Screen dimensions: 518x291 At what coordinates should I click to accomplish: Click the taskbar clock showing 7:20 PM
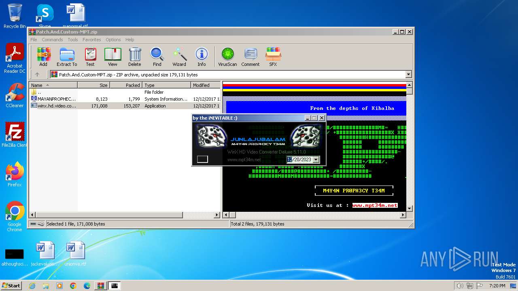[x=497, y=286]
